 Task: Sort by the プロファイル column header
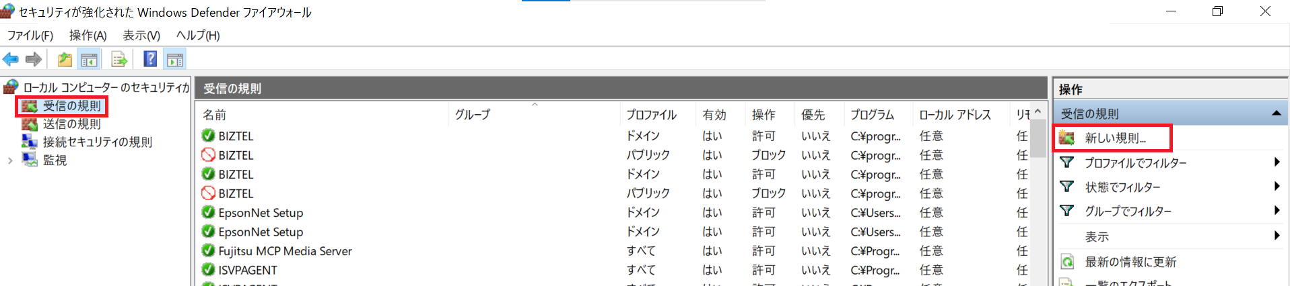coord(658,115)
